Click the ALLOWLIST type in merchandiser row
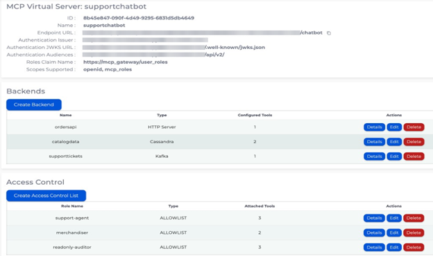Screen dimensions: 433x256 (x=173, y=232)
